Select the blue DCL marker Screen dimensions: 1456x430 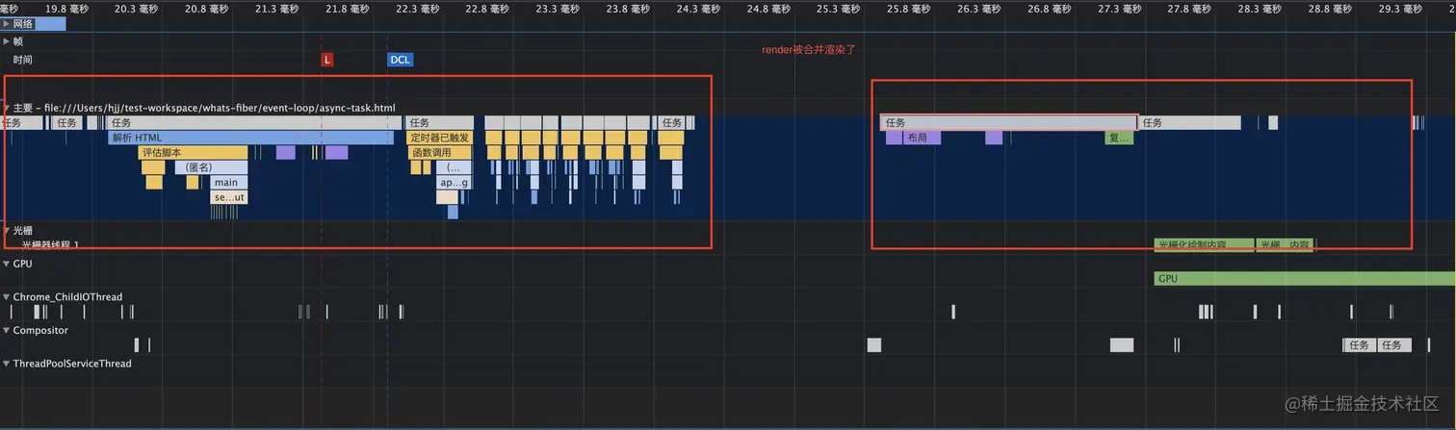(x=400, y=60)
